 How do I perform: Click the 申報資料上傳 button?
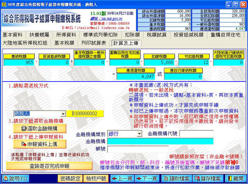click(x=40, y=144)
